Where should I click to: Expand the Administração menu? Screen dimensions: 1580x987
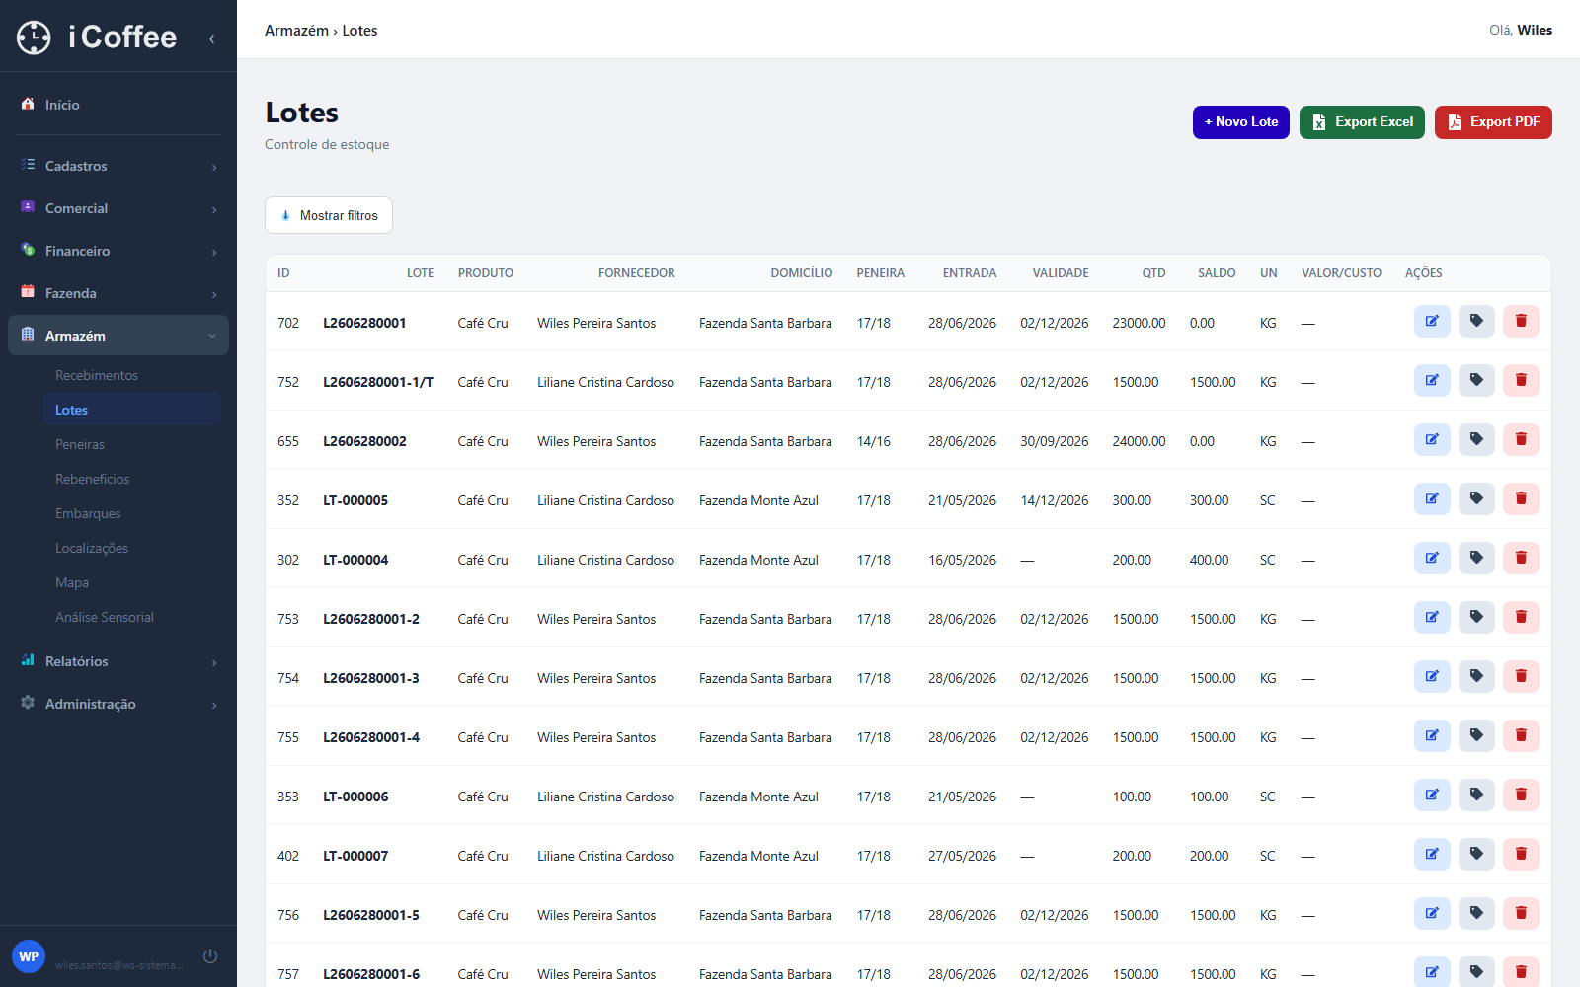pyautogui.click(x=118, y=704)
